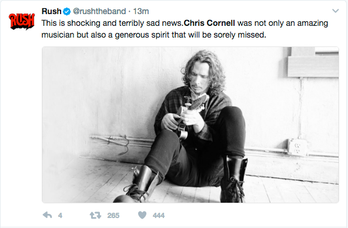Image resolution: width=348 pixels, height=228 pixels.
Task: Click empty space beside the 444 likes
Action: tap(244, 215)
